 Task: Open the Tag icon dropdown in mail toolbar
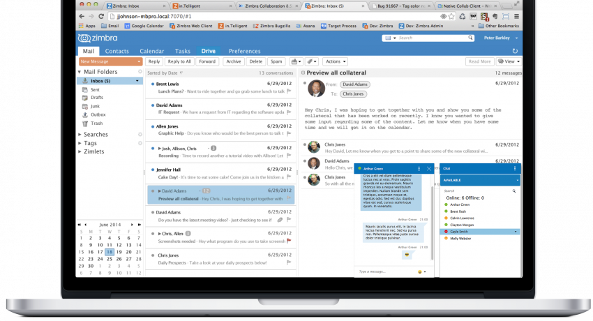pyautogui.click(x=312, y=61)
